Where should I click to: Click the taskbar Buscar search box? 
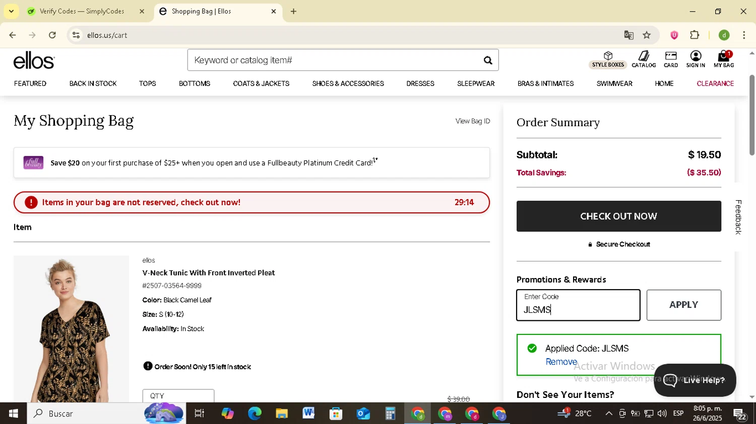(106, 413)
